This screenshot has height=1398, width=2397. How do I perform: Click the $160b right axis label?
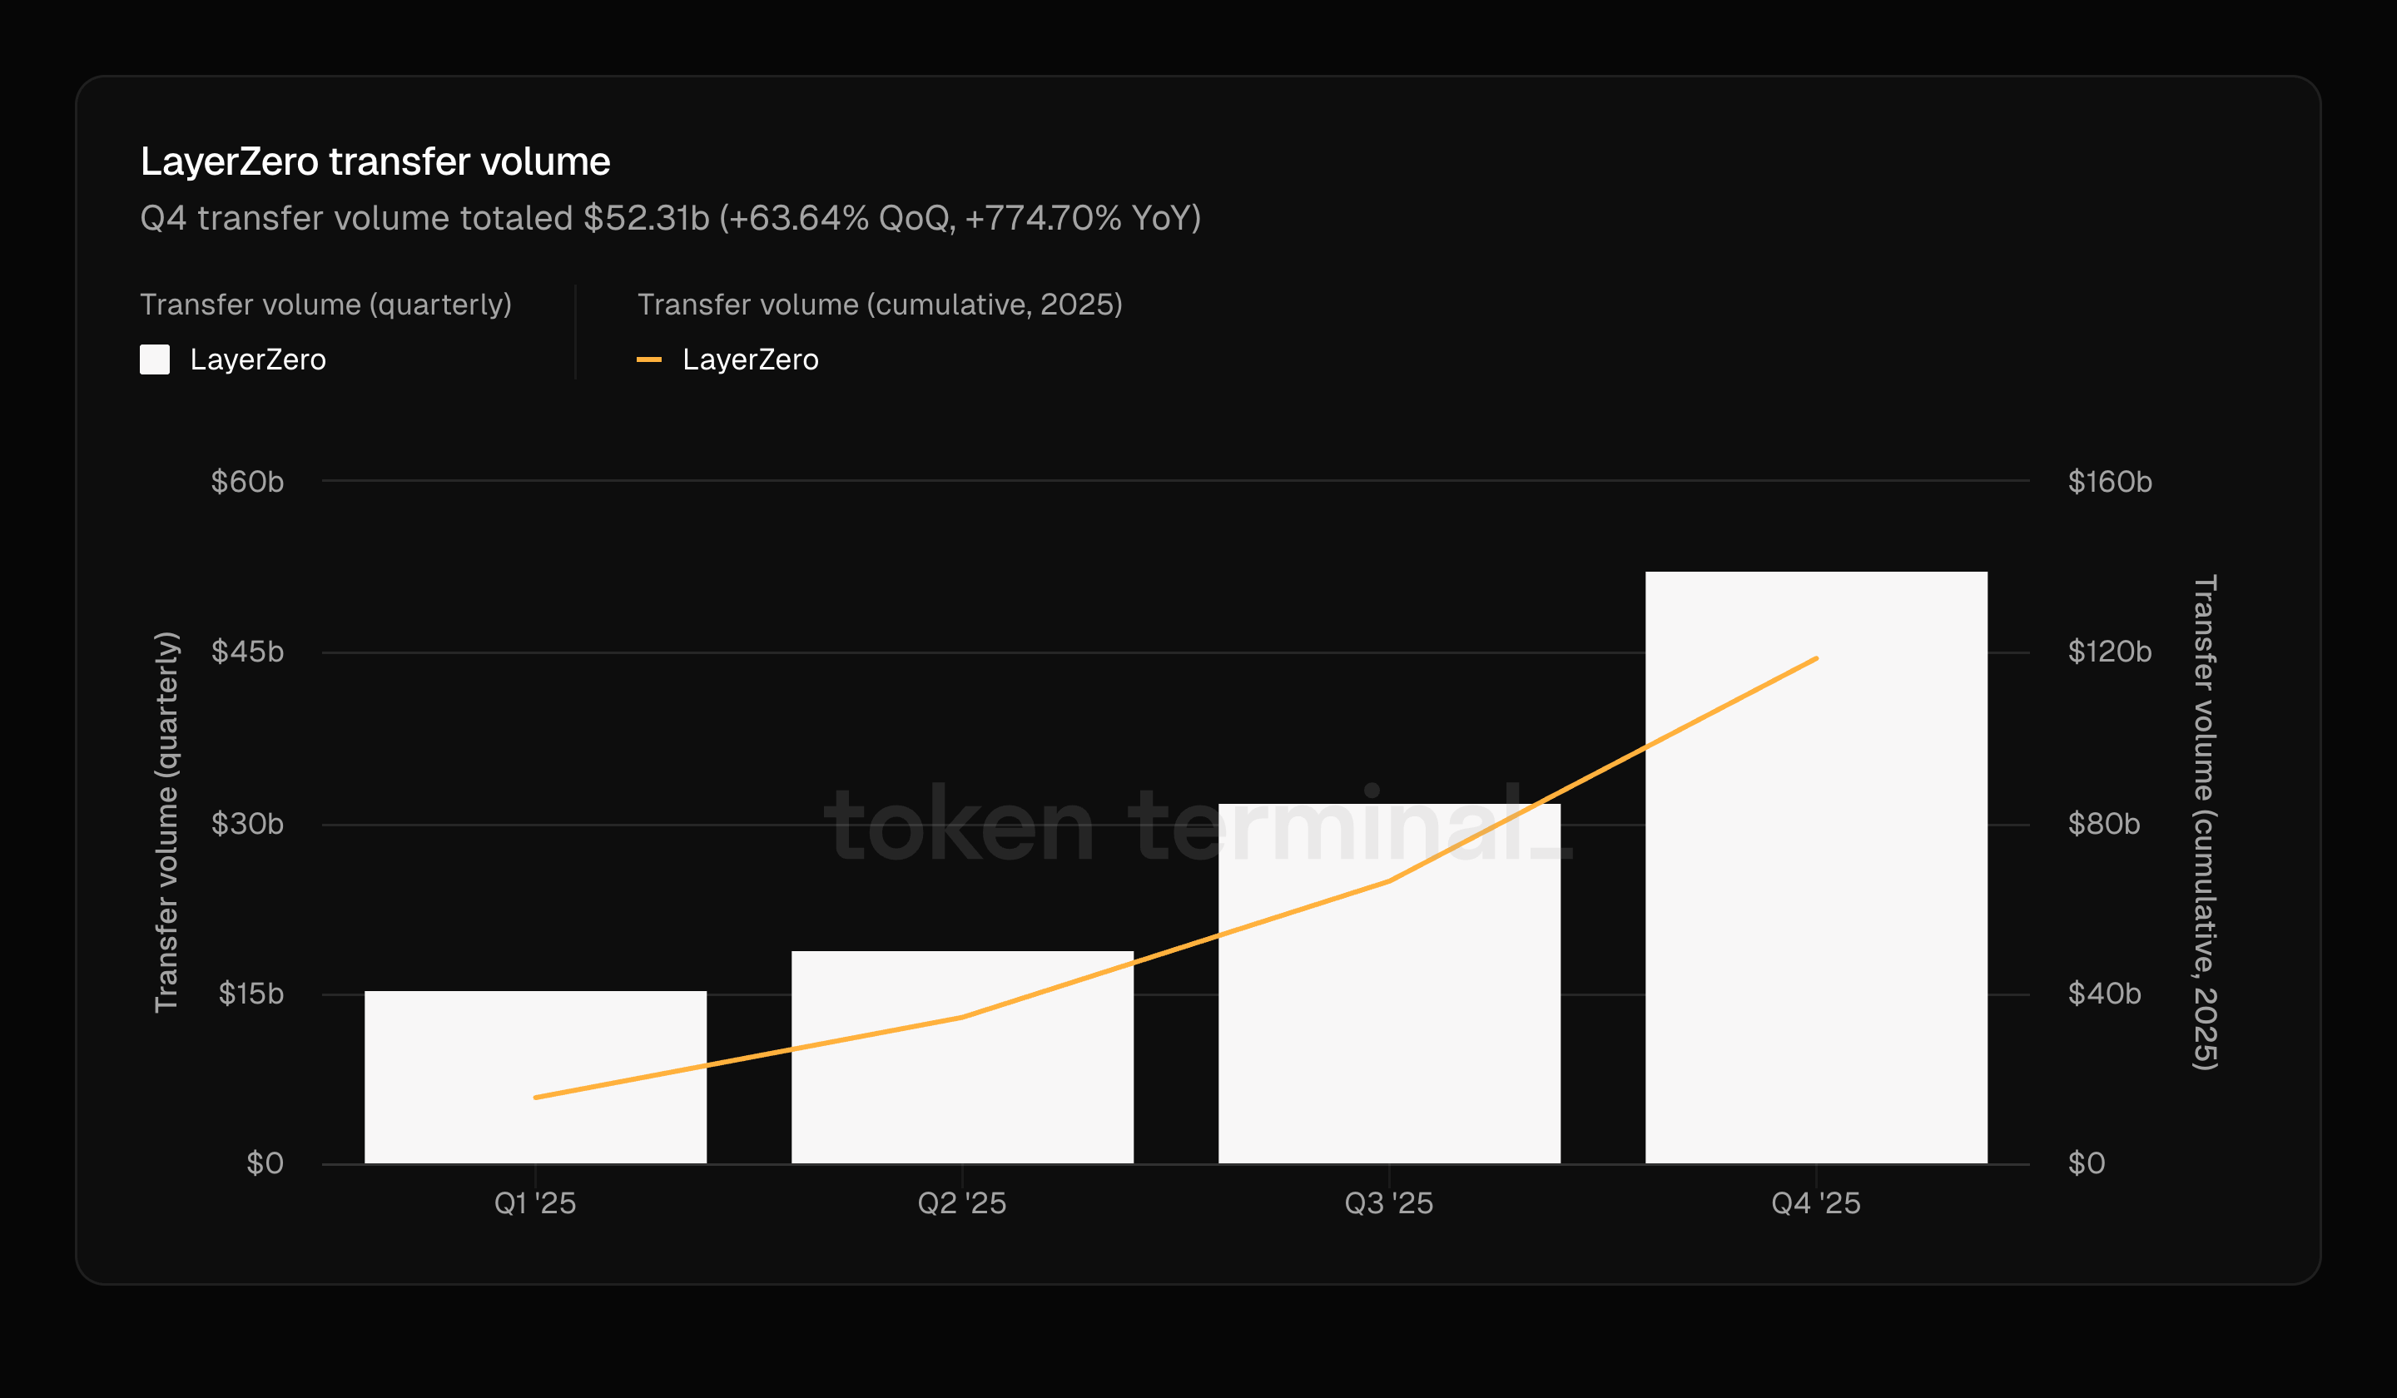(x=2109, y=481)
